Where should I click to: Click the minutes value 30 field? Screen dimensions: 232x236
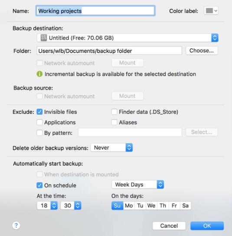pos(68,205)
